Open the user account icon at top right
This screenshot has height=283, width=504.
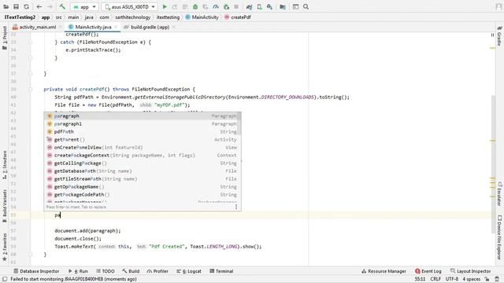[x=498, y=7]
